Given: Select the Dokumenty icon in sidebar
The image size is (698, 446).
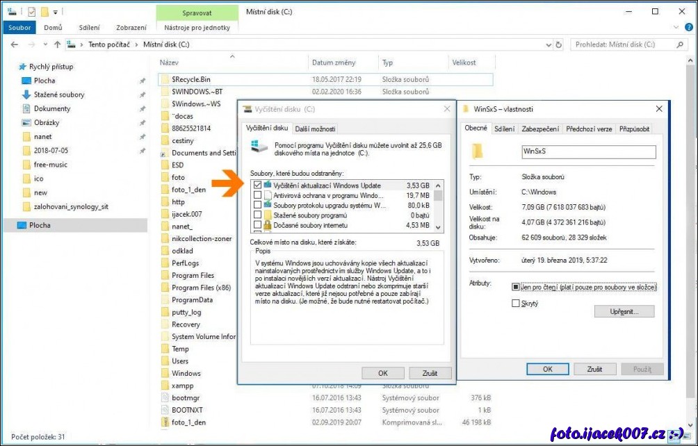Looking at the screenshot, I should pos(27,108).
